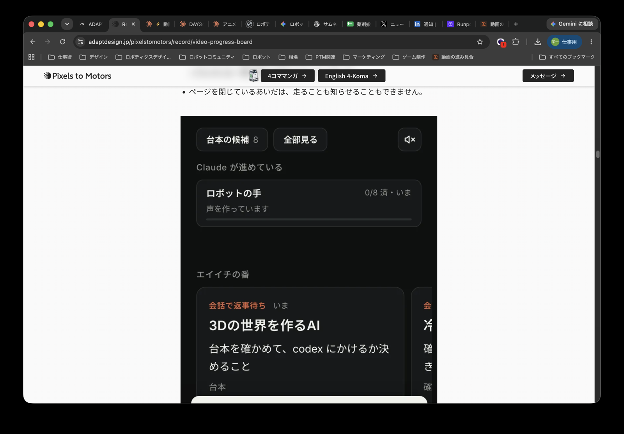Open the 相場 bookmark folder
The width and height of the screenshot is (624, 434).
(288, 57)
